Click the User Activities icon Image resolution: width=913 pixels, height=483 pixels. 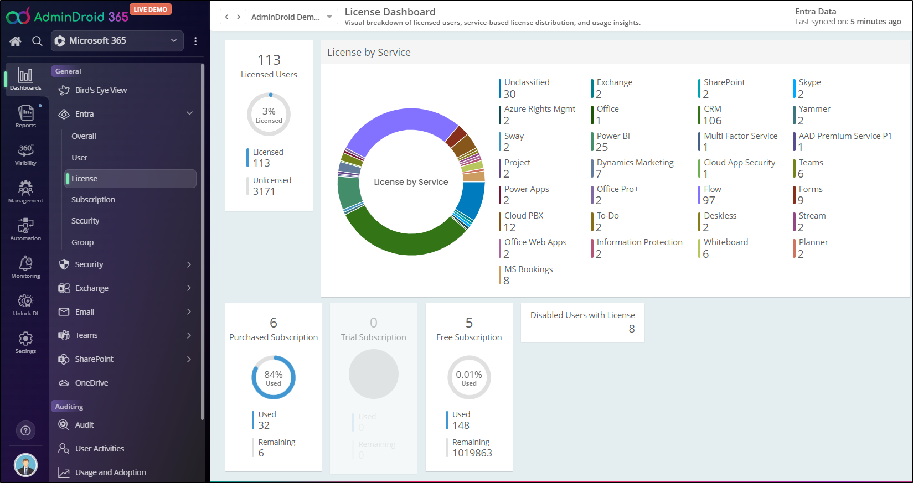point(64,449)
